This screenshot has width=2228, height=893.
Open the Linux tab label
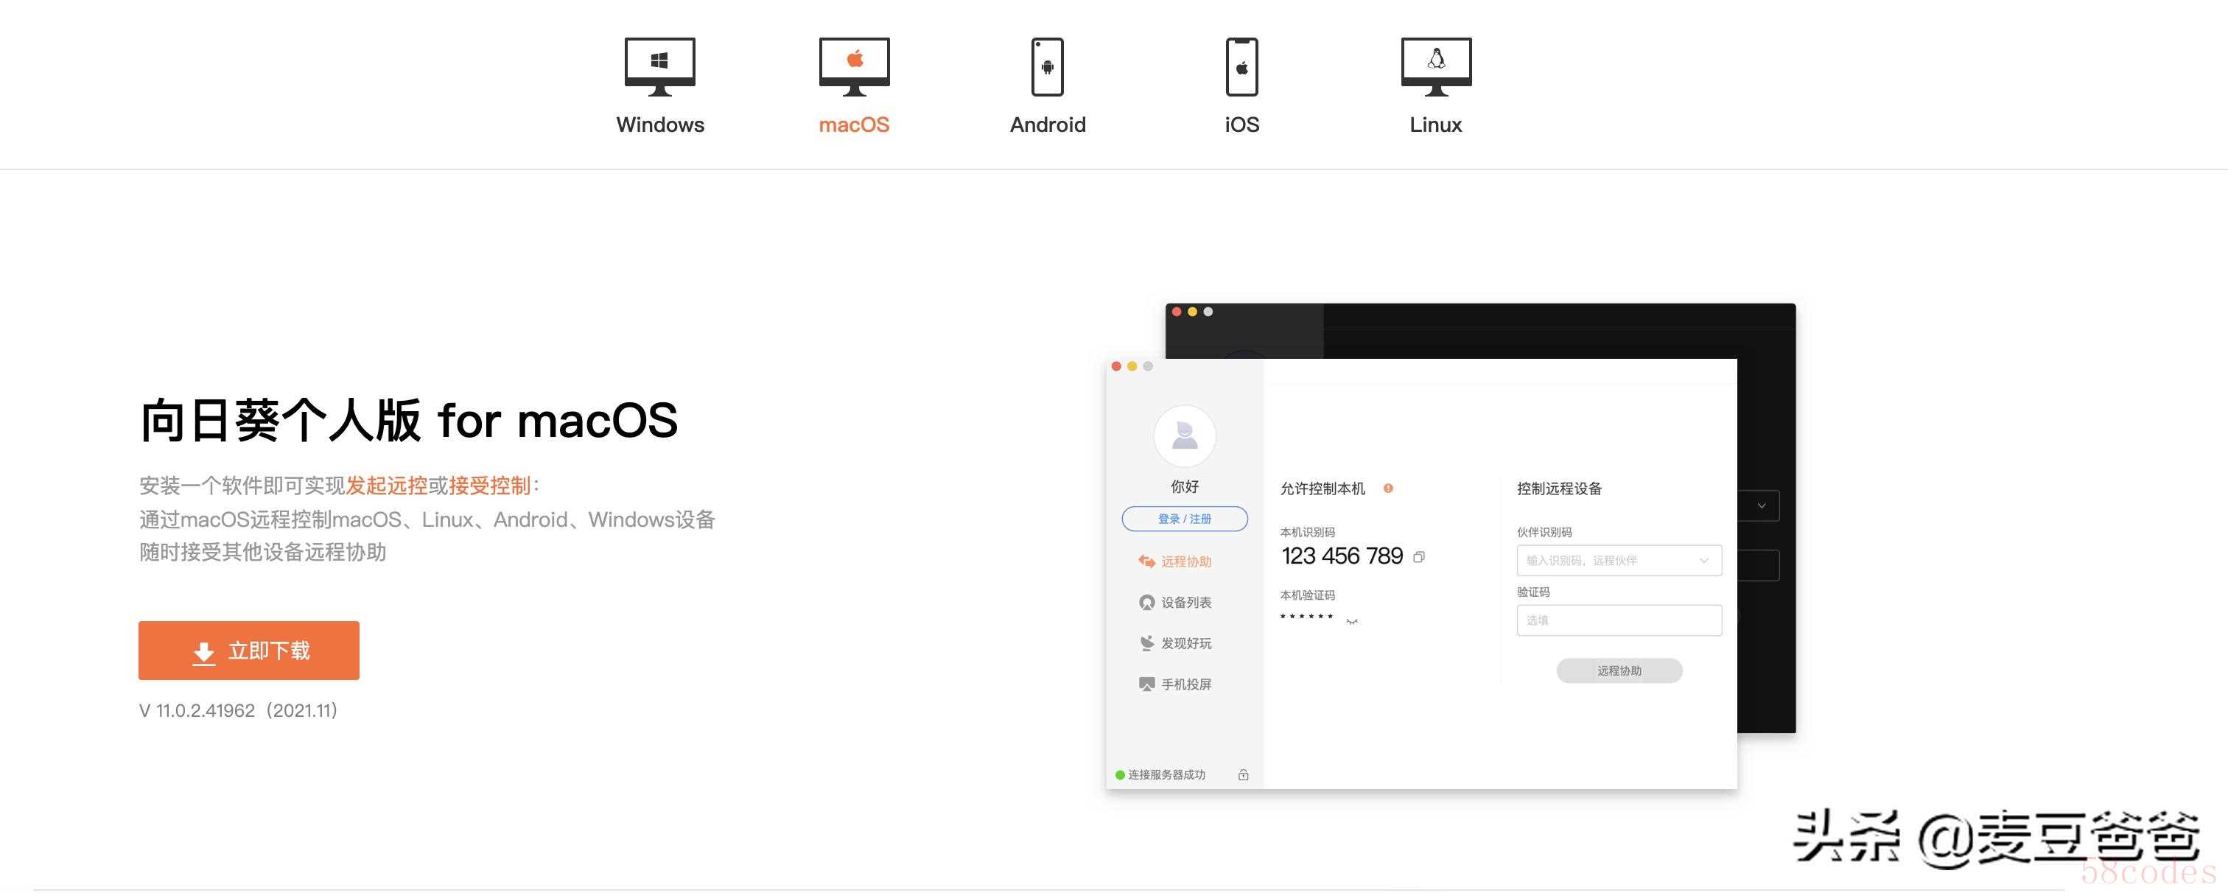[x=1436, y=125]
